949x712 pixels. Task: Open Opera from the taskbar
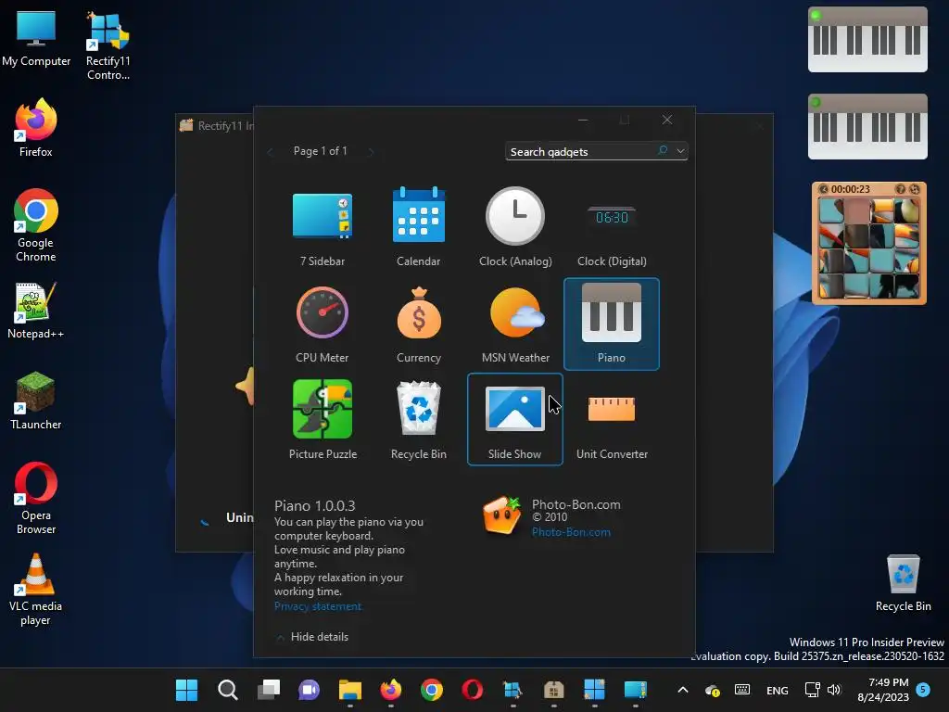pyautogui.click(x=472, y=690)
